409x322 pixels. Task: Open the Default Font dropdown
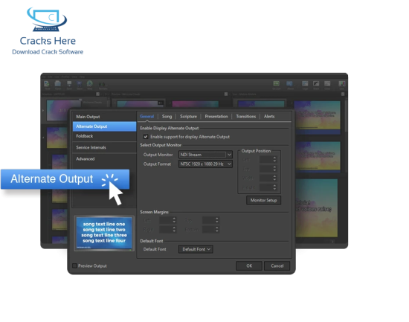[196, 249]
